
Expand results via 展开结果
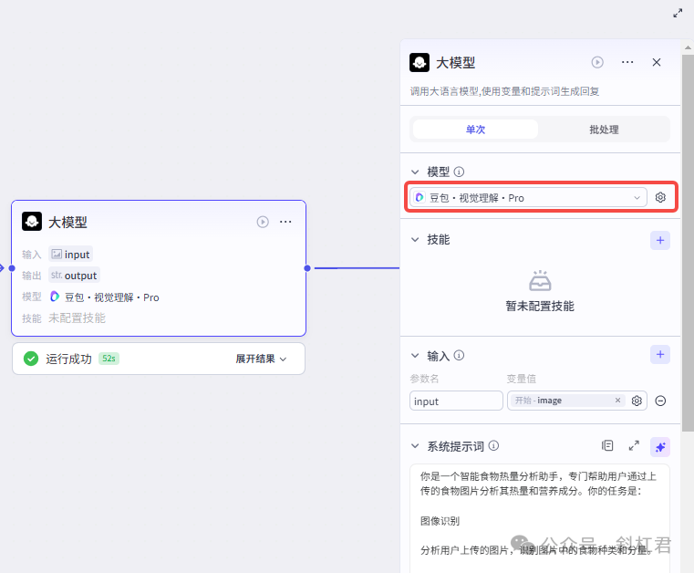(261, 359)
